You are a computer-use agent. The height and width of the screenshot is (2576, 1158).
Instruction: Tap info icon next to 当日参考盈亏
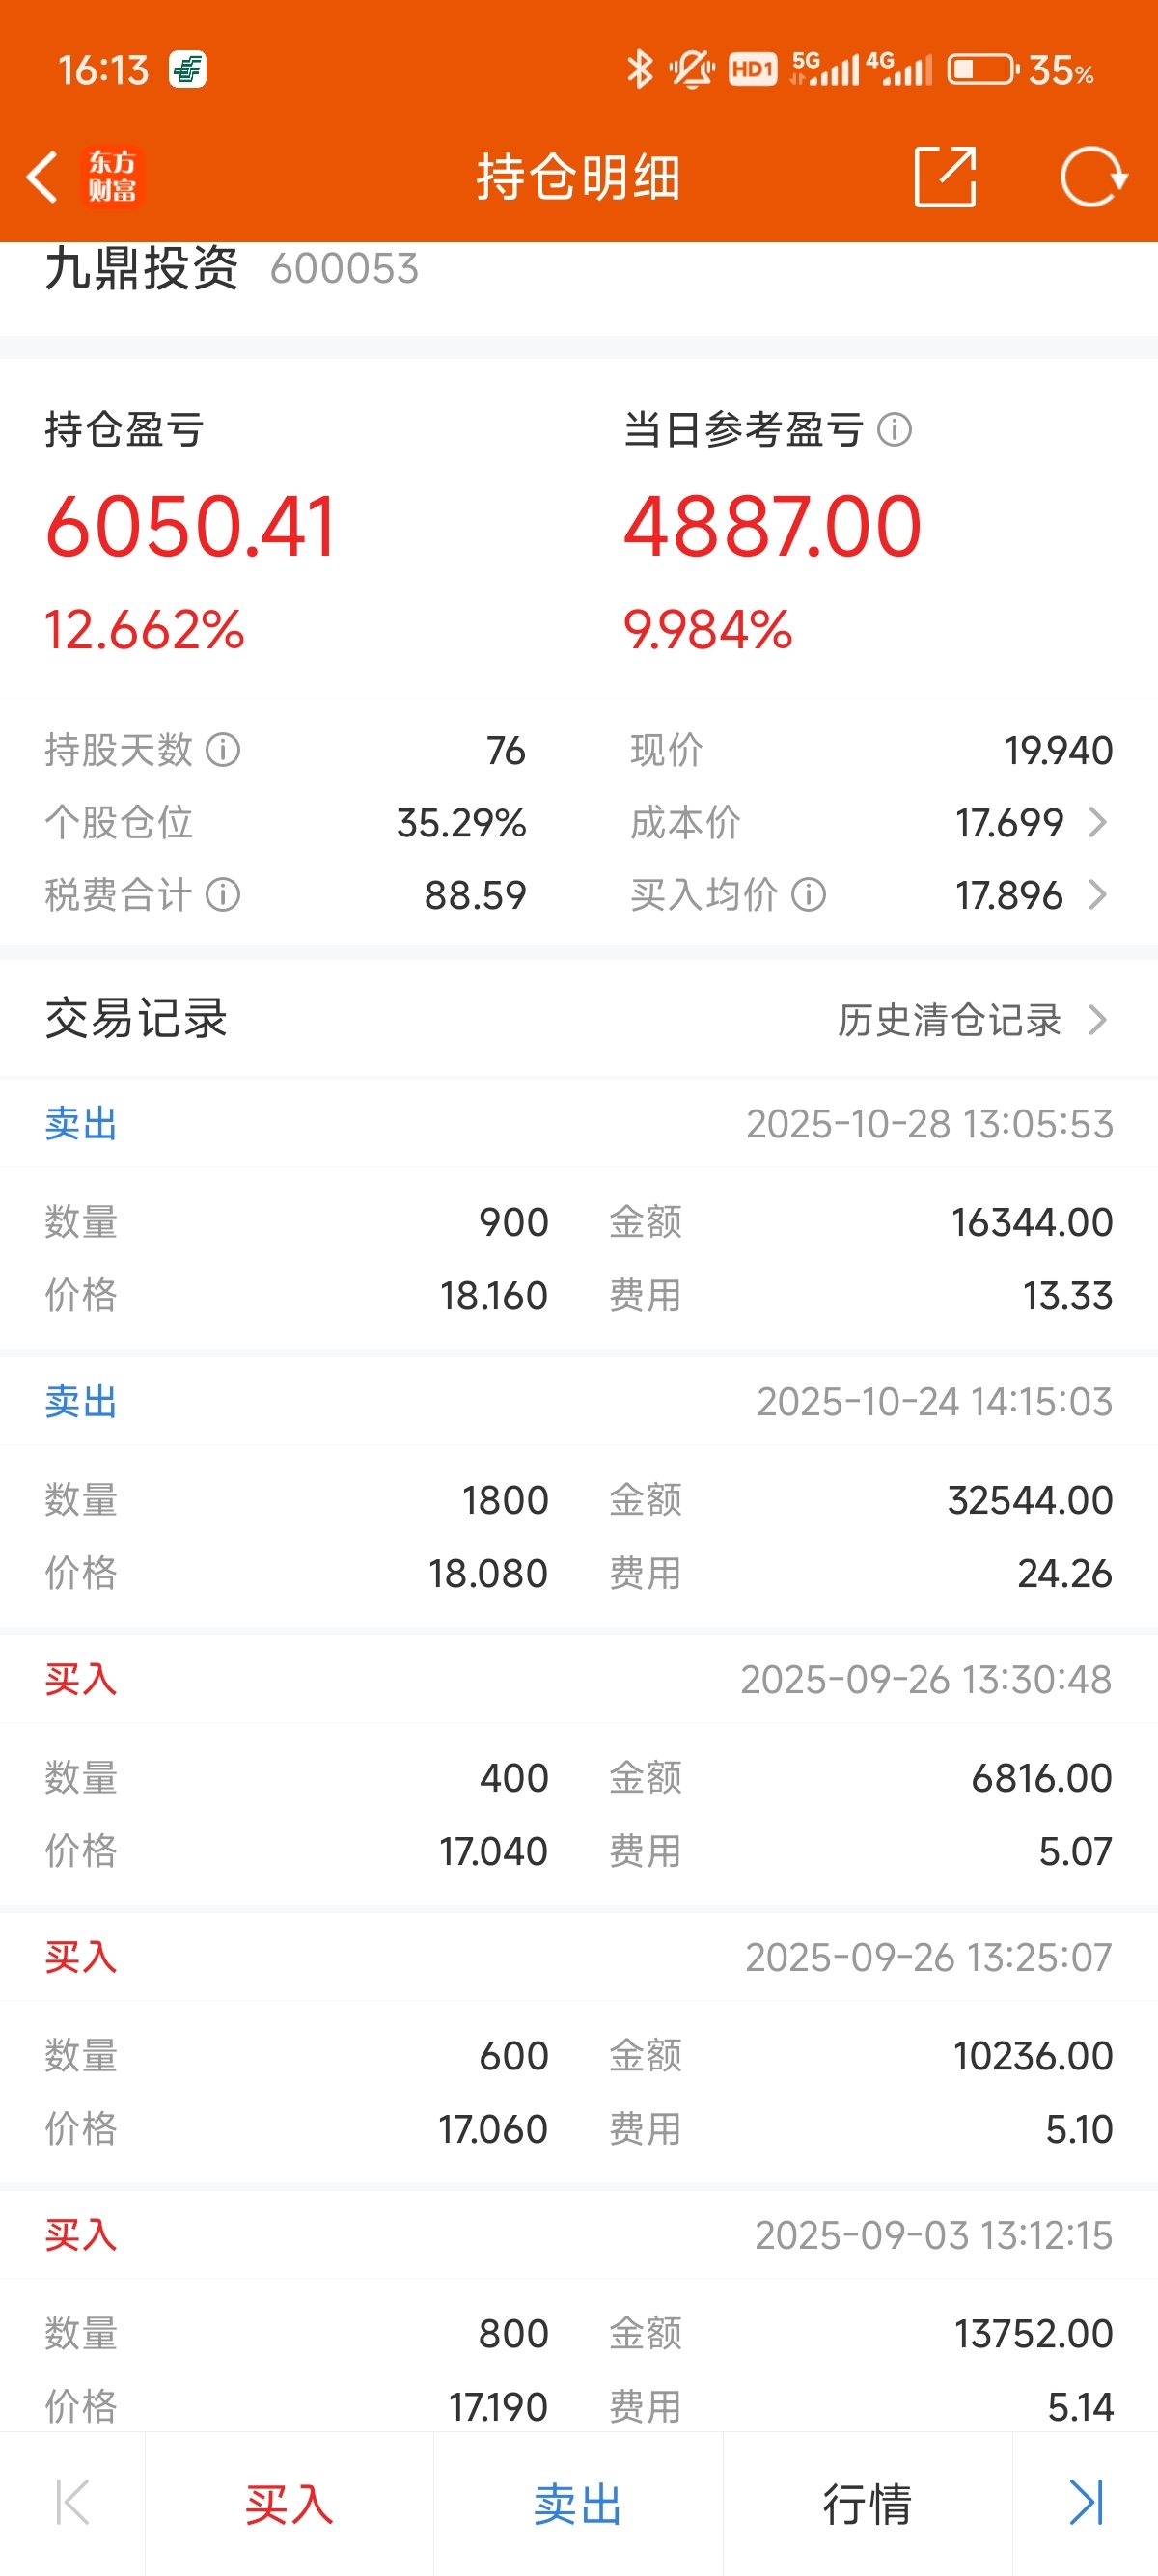coord(894,430)
